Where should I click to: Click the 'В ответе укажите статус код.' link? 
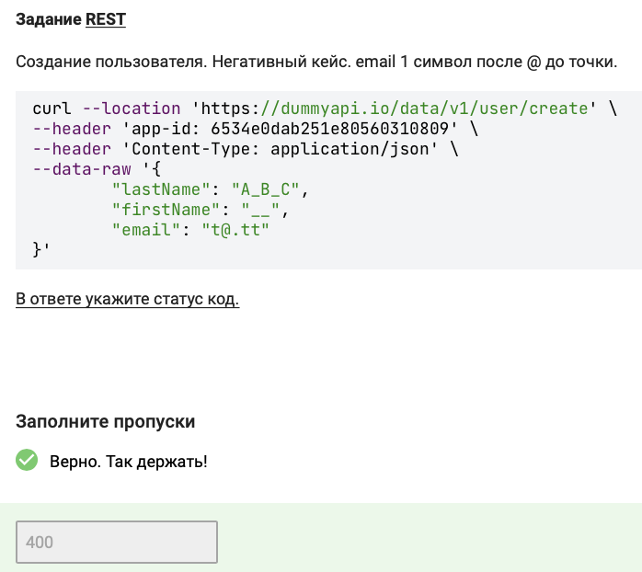coord(127,300)
